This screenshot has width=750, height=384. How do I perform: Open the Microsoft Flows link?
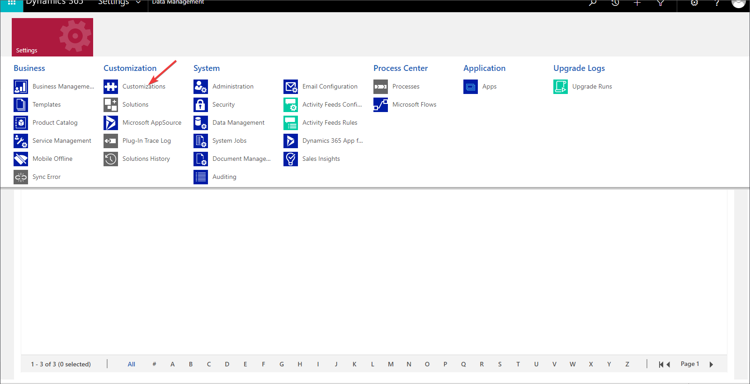pyautogui.click(x=414, y=105)
